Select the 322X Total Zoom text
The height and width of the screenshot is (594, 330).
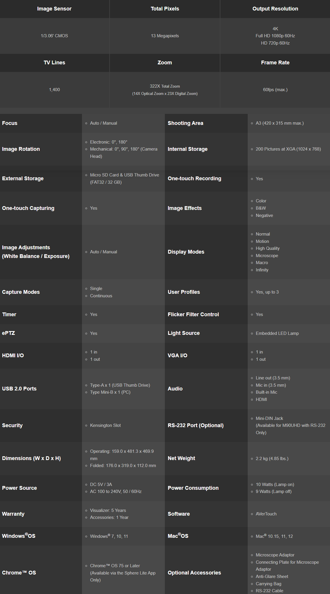coord(165,86)
